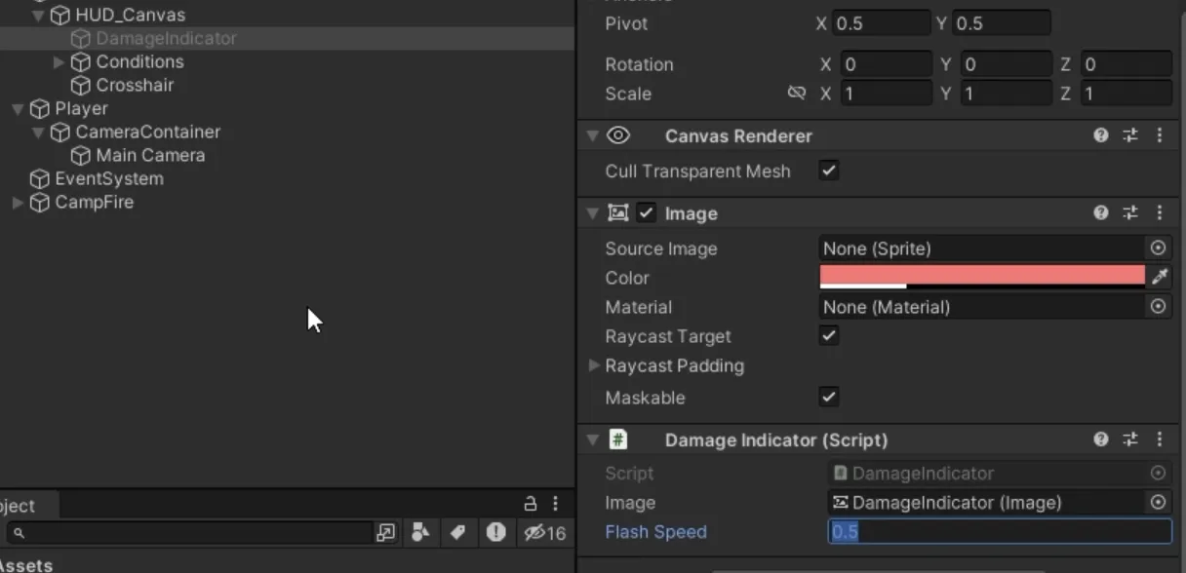Collapse the Damage Indicator script foldout
Viewport: 1186px width, 573px height.
point(592,439)
